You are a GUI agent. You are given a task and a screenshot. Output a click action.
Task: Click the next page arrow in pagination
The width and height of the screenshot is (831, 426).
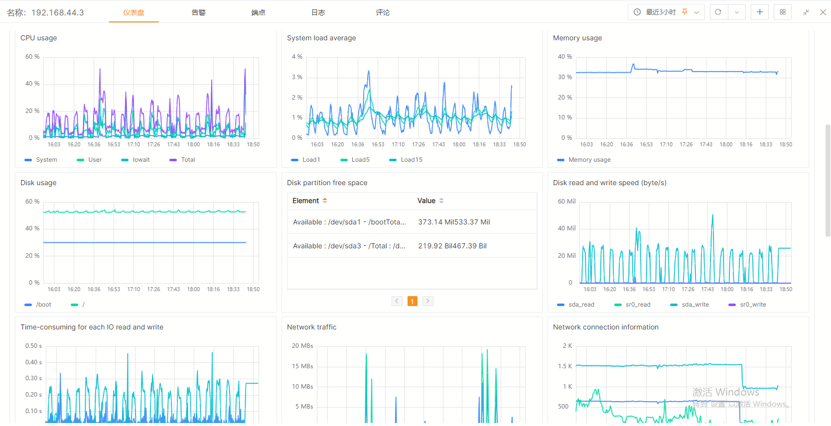coord(427,301)
